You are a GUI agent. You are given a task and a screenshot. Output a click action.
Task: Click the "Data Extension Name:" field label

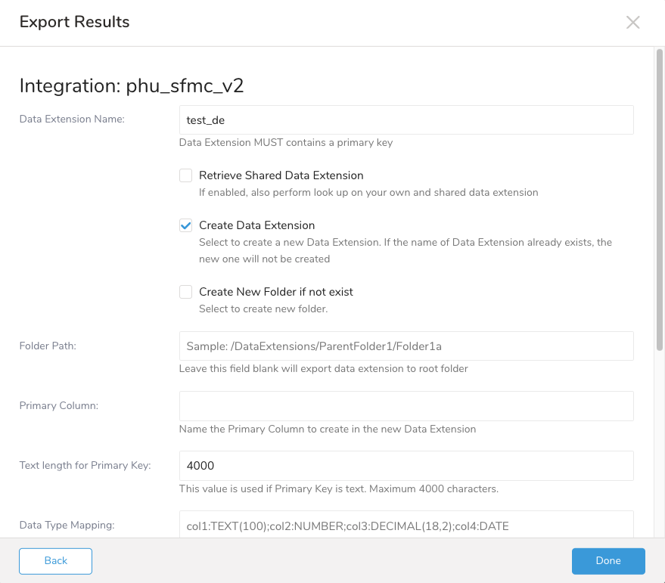(x=72, y=119)
